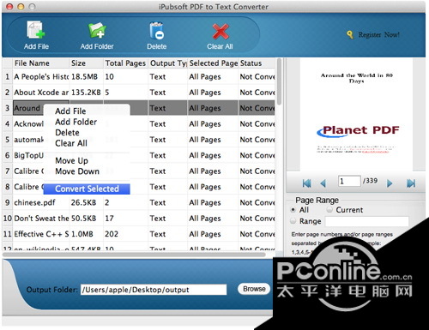Image resolution: width=429 pixels, height=330 pixels.
Task: Click the page number input field
Action: tap(349, 181)
